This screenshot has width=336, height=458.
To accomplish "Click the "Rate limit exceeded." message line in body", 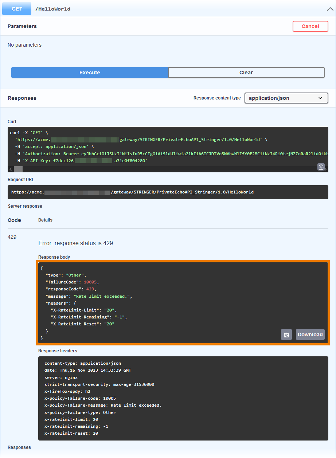I will coord(89,296).
